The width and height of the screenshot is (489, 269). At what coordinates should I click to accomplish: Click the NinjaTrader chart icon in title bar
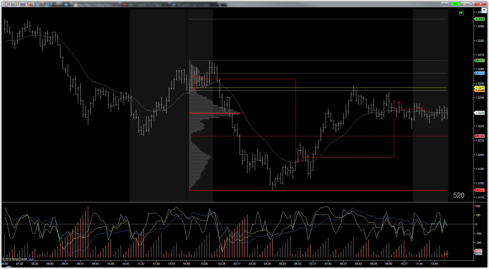click(x=4, y=4)
